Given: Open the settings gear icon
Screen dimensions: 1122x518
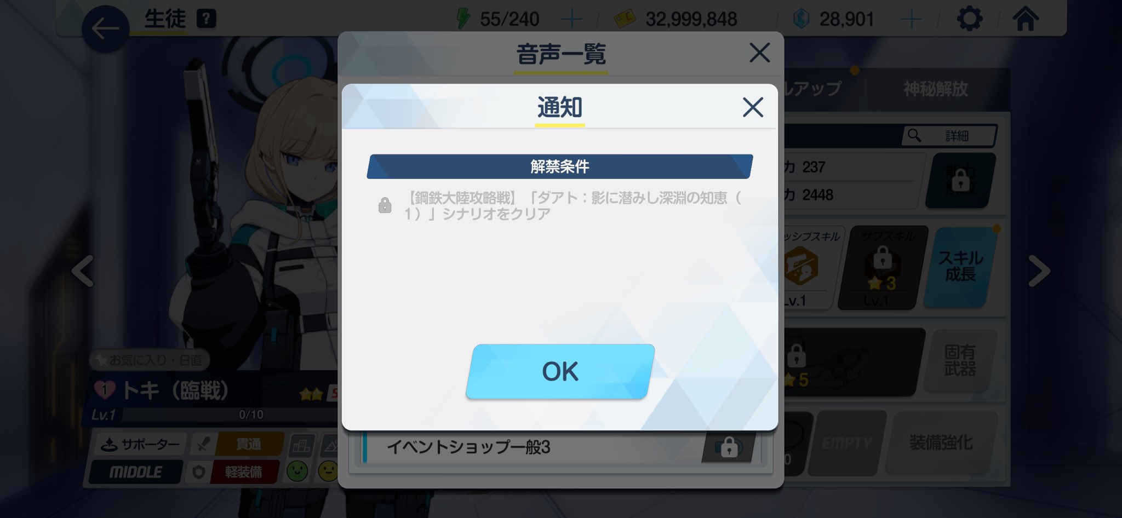Looking at the screenshot, I should 969,19.
